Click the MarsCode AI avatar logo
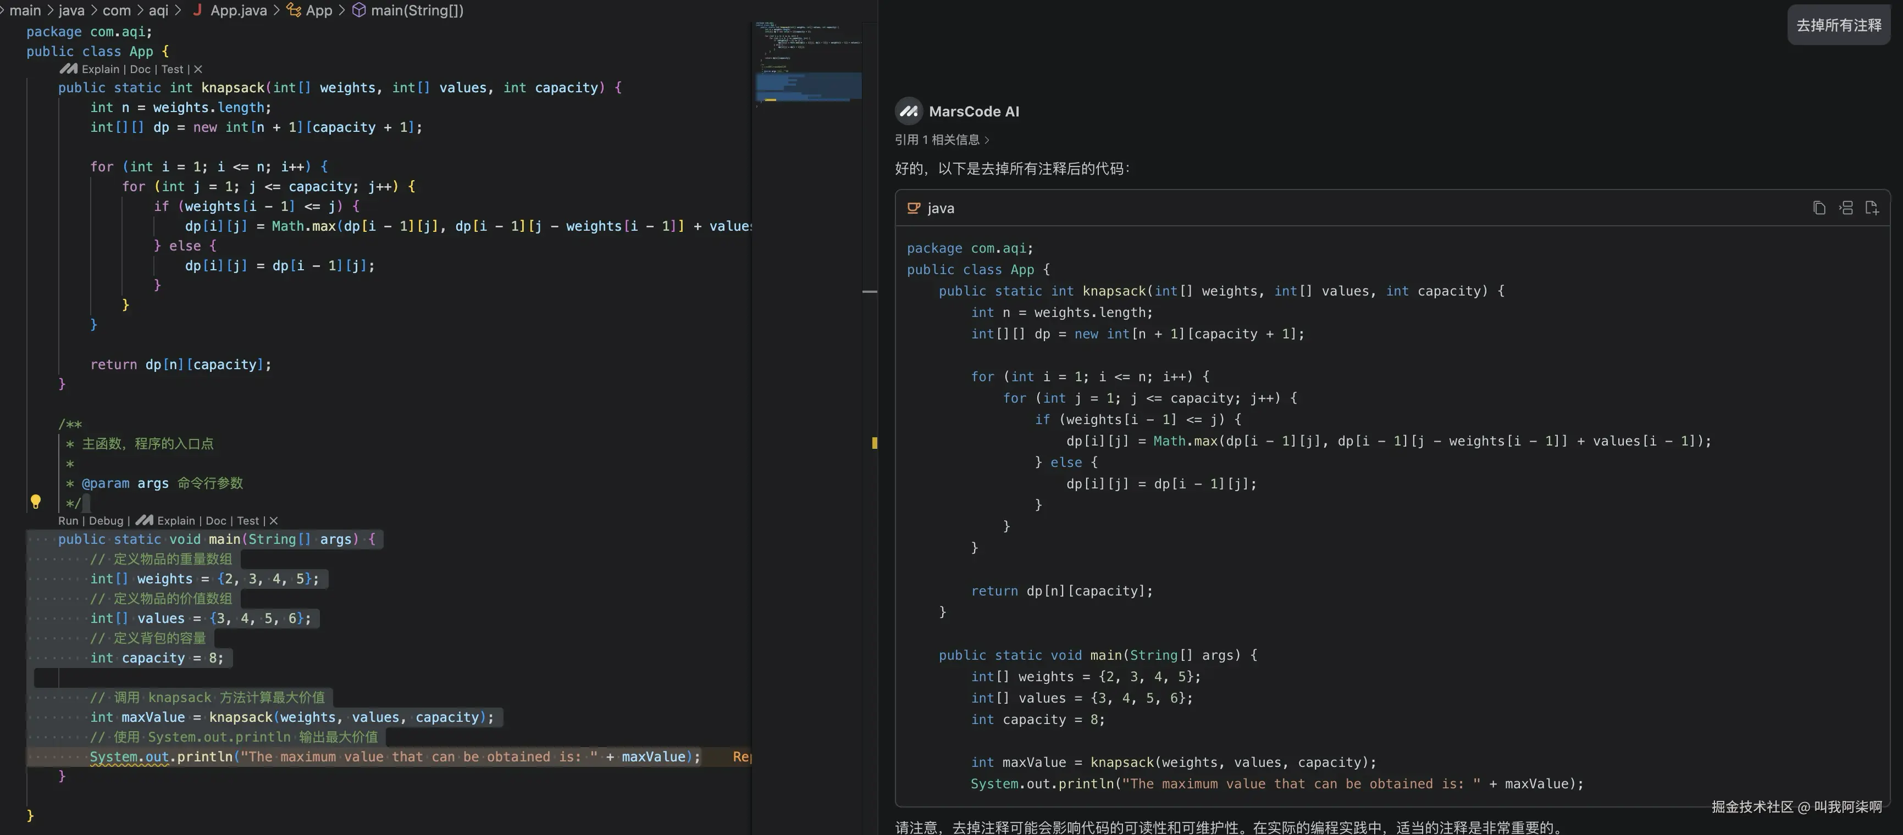 pos(909,112)
